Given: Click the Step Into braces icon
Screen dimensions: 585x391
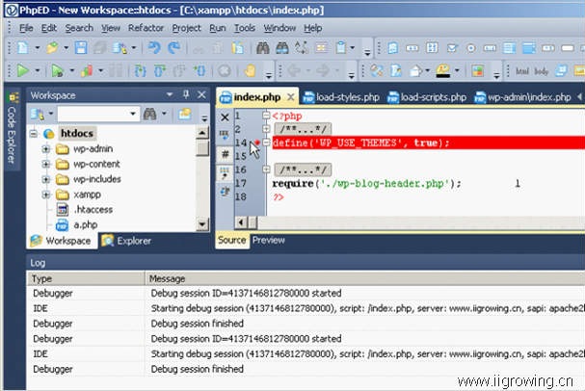Looking at the screenshot, I should pyautogui.click(x=140, y=70).
